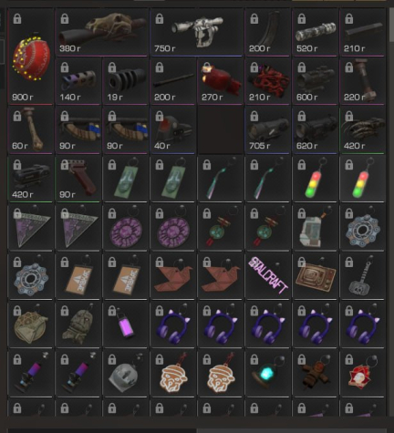This screenshot has height=433, width=394.
Task: Select the red crystal item priced 270
Action: pos(220,81)
